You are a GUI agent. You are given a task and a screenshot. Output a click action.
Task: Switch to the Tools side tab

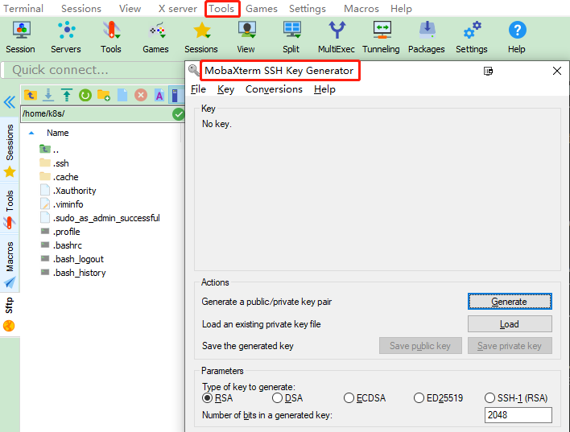(x=10, y=209)
